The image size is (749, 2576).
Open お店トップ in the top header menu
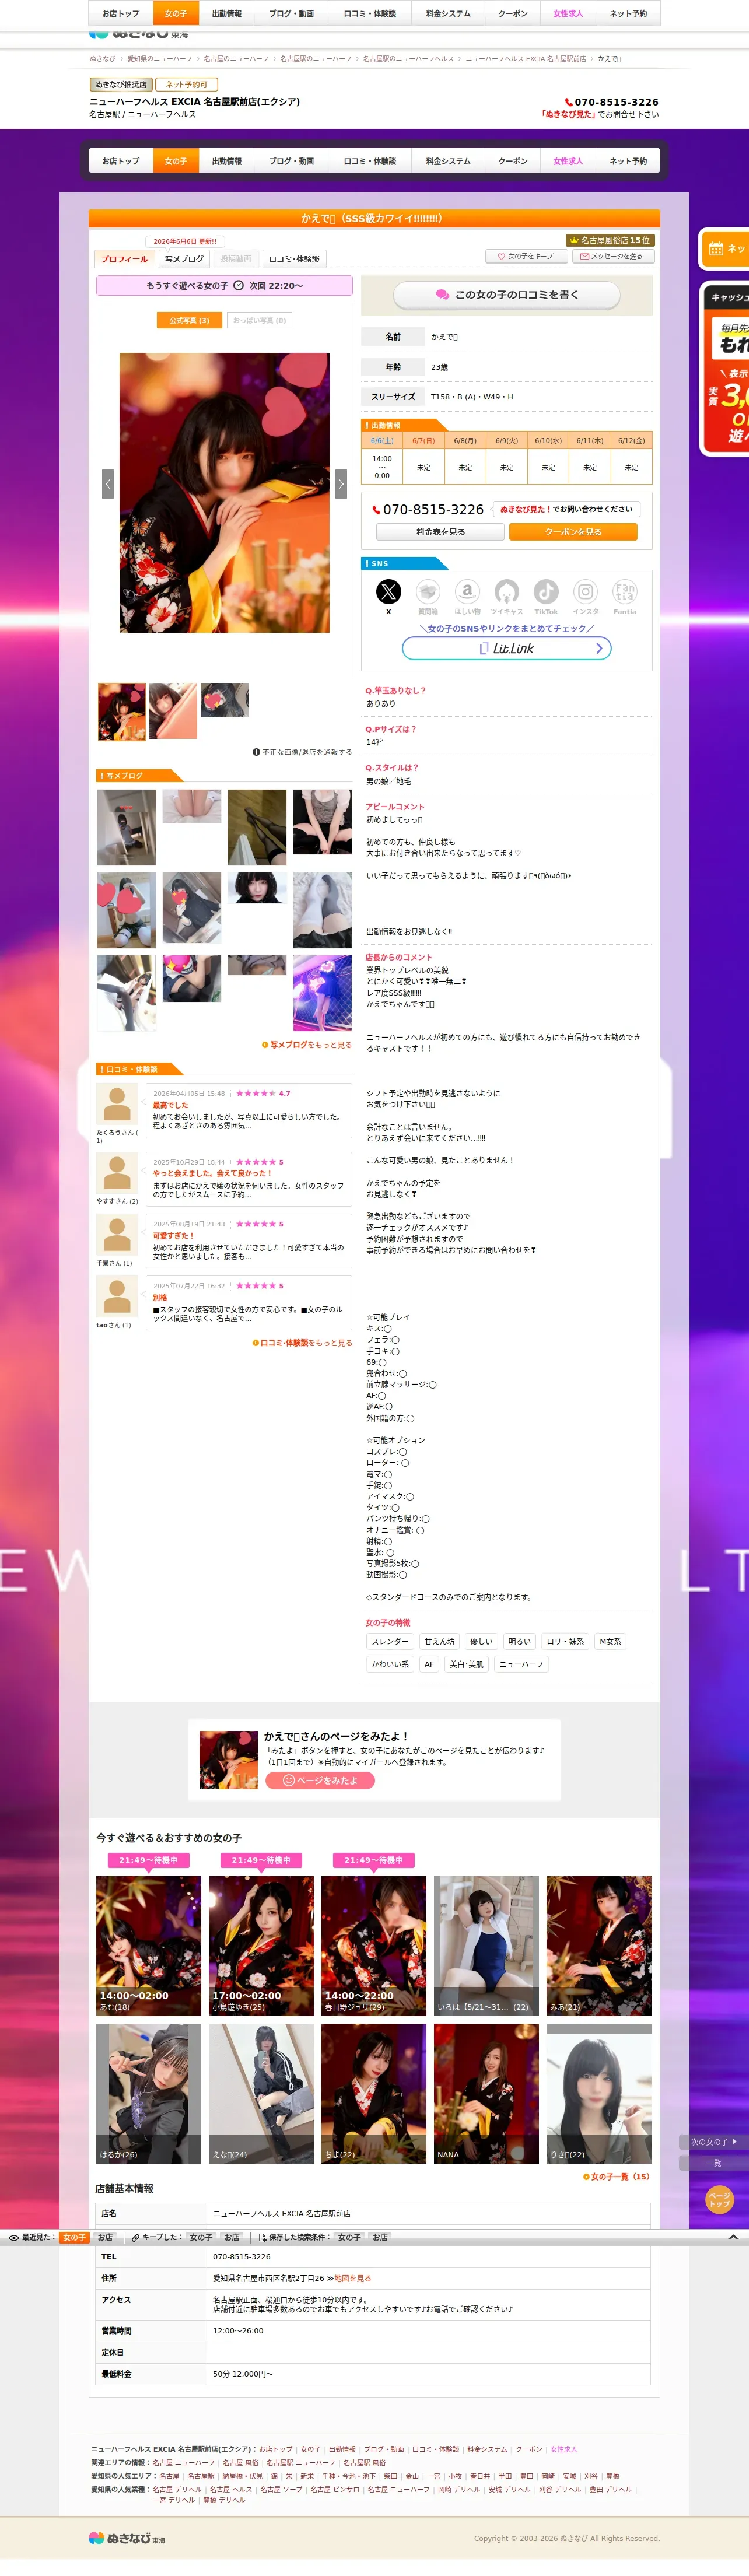[121, 14]
